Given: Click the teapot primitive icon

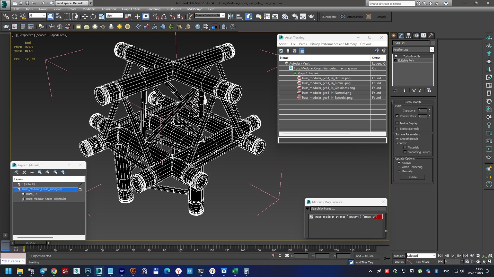Looking at the screenshot, I should [x=103, y=27].
